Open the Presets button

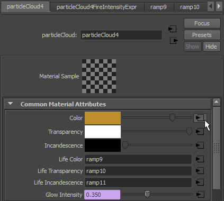(202, 35)
